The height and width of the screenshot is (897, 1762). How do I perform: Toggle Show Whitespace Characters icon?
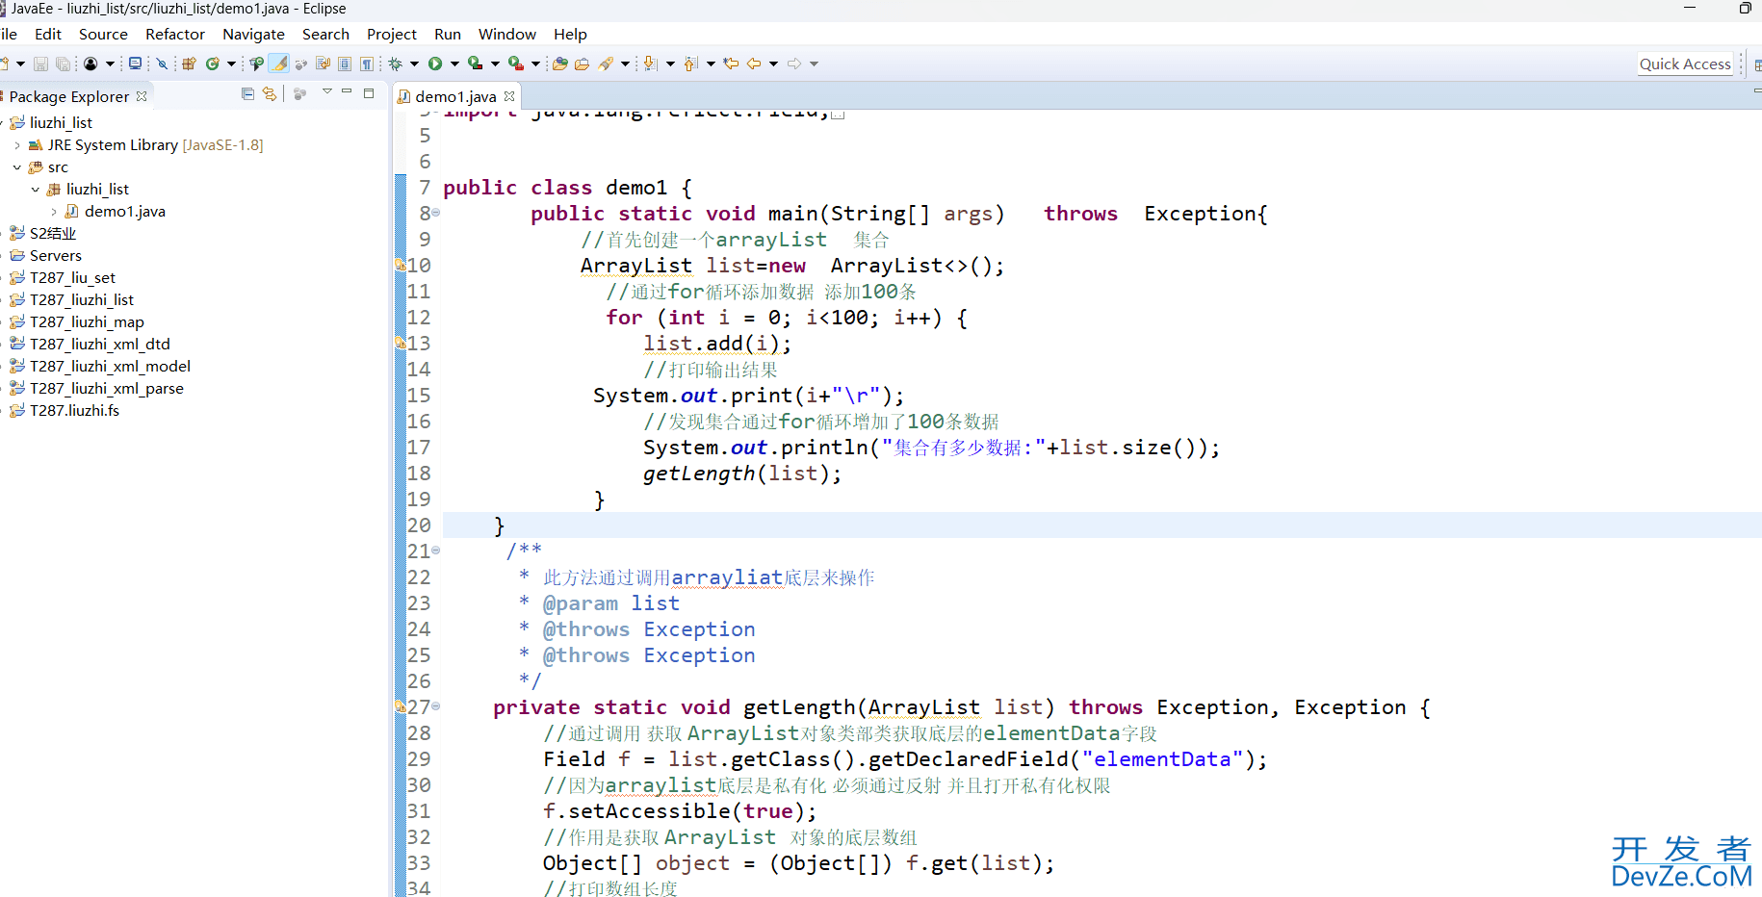tap(366, 64)
